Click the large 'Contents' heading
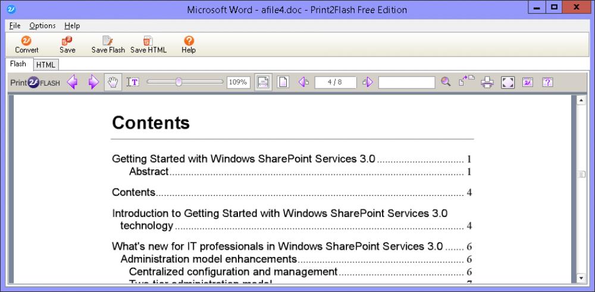The image size is (595, 292). pos(151,123)
